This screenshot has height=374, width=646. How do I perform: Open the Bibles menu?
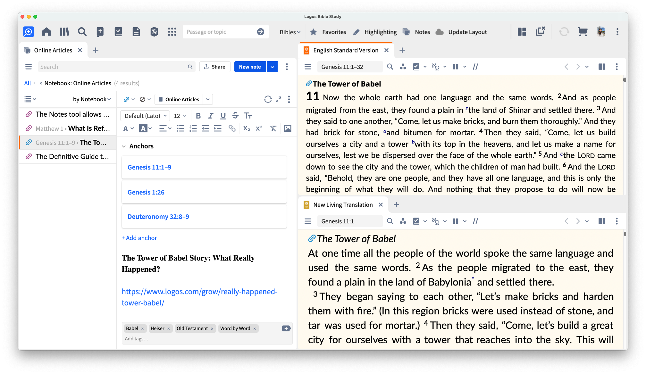coord(290,32)
